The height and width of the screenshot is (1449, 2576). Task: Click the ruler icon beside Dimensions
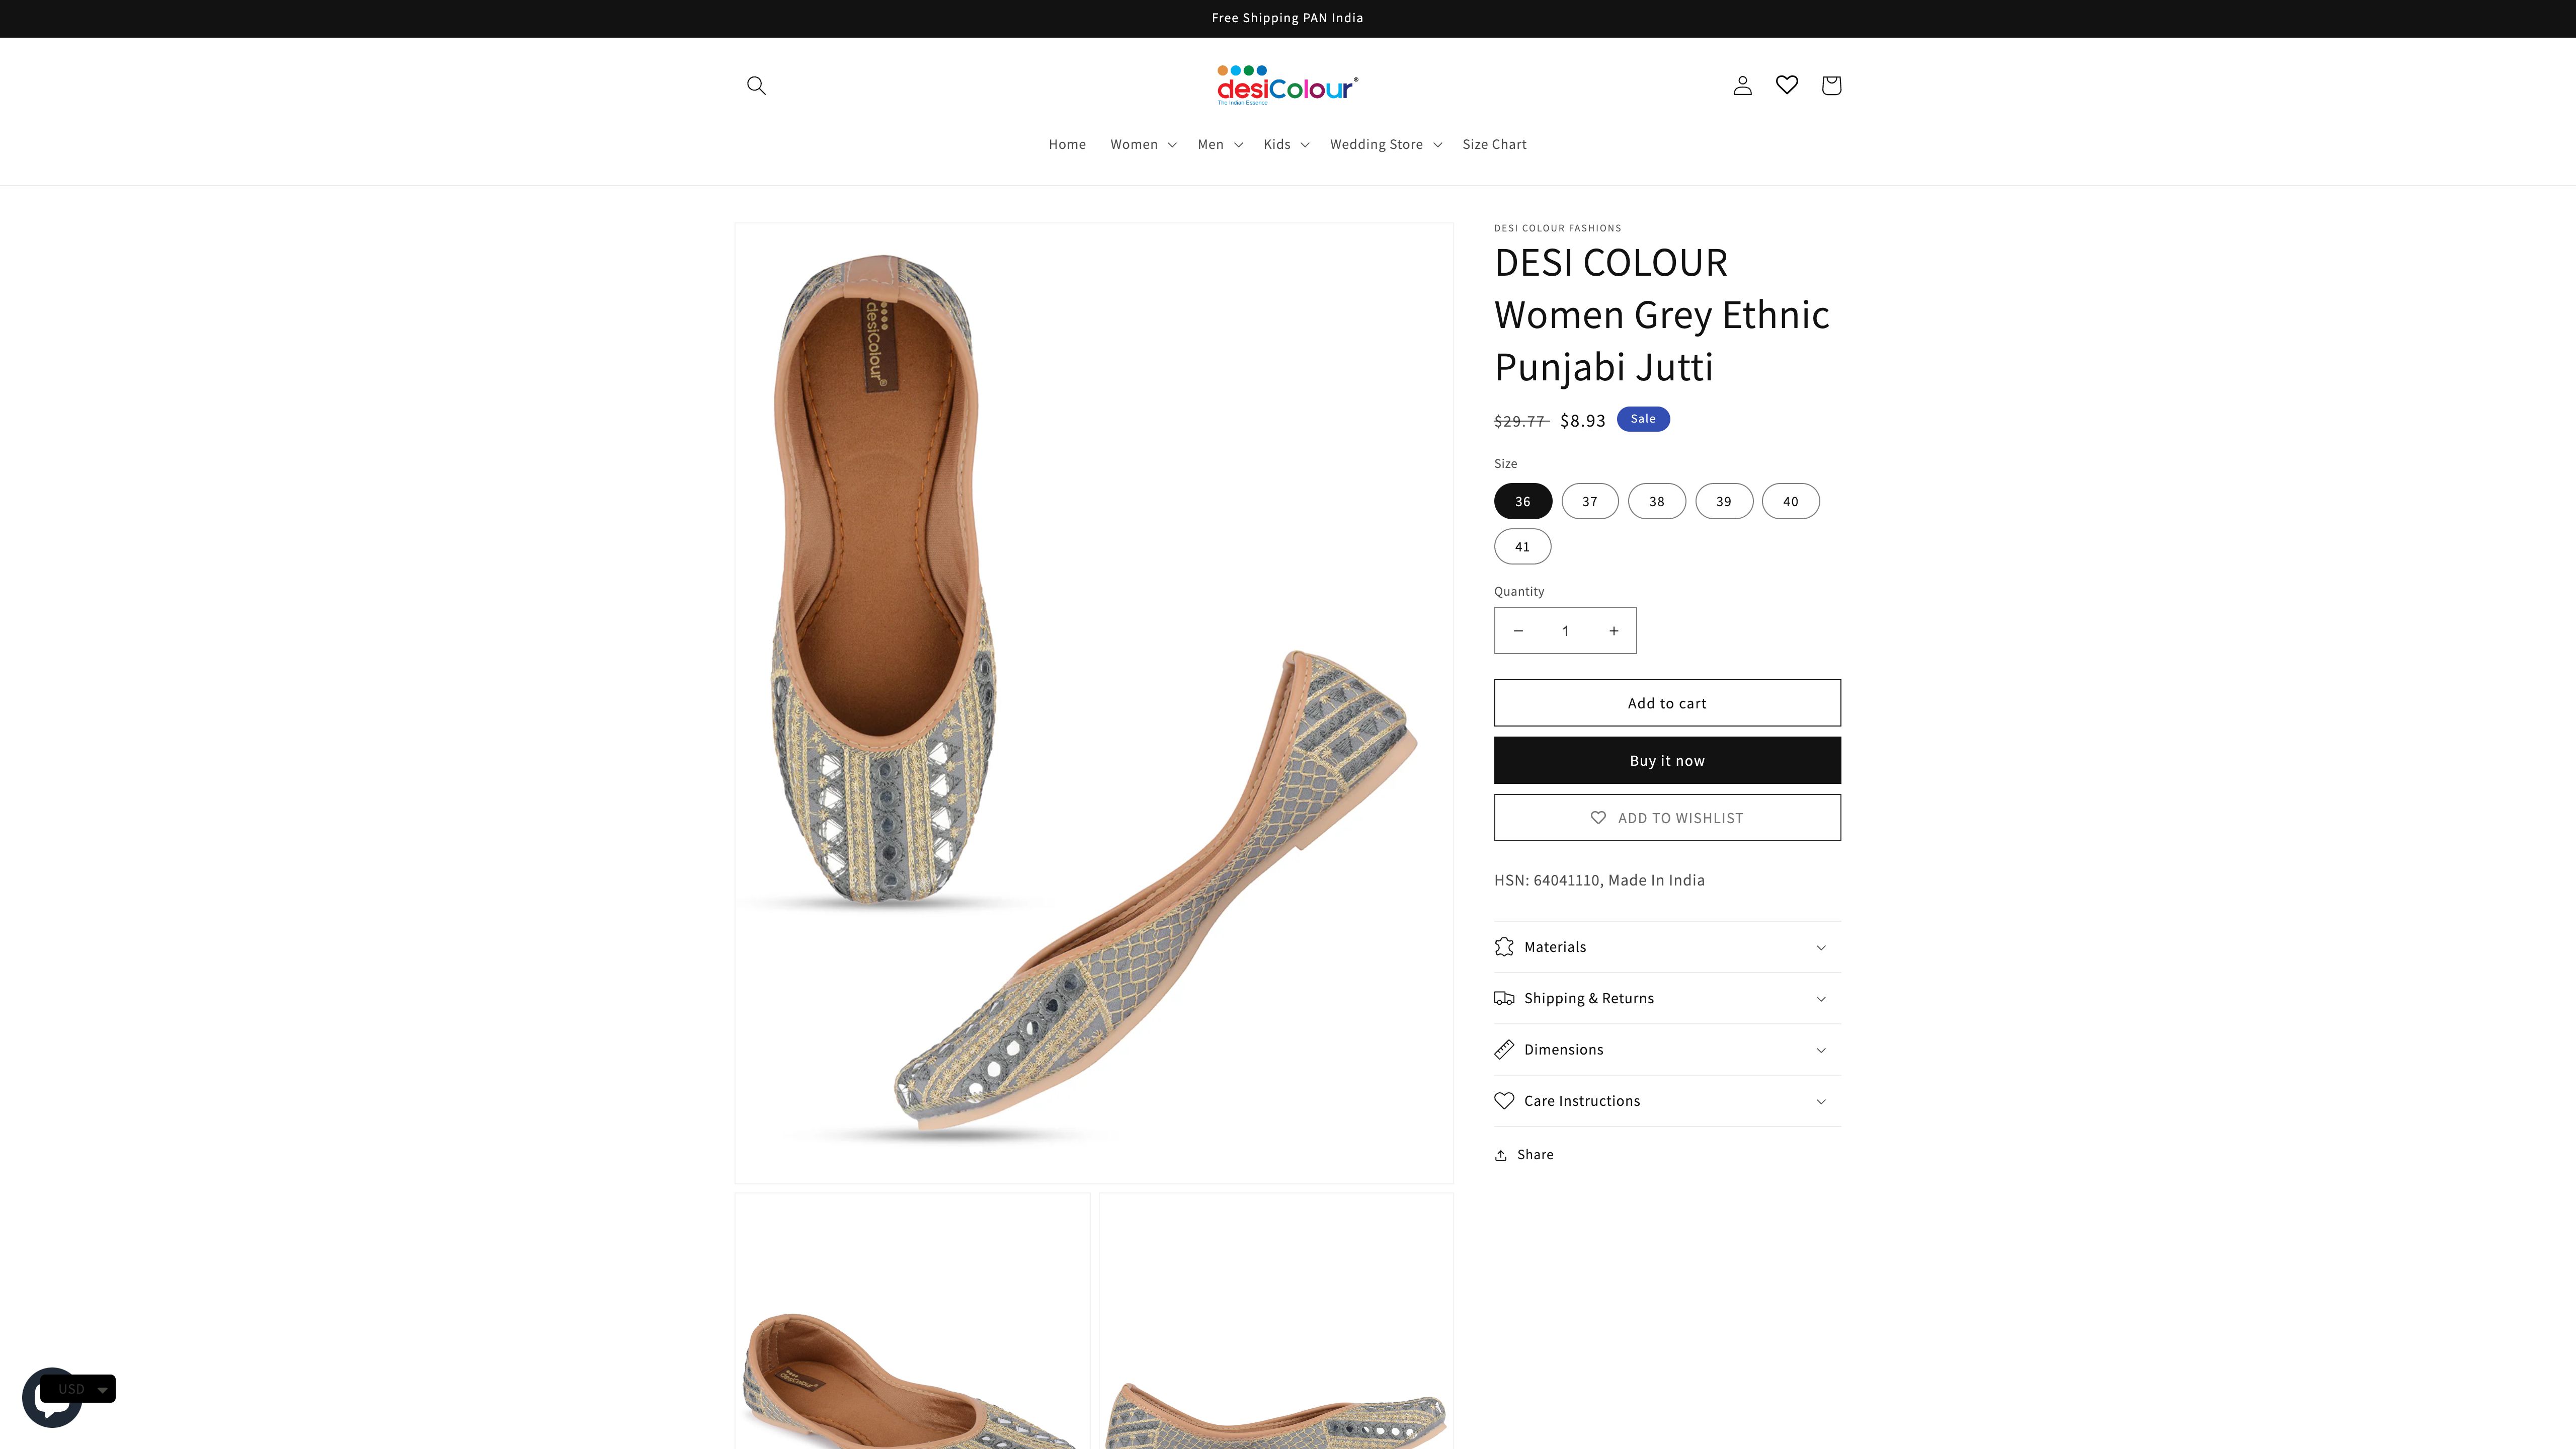click(1505, 1049)
